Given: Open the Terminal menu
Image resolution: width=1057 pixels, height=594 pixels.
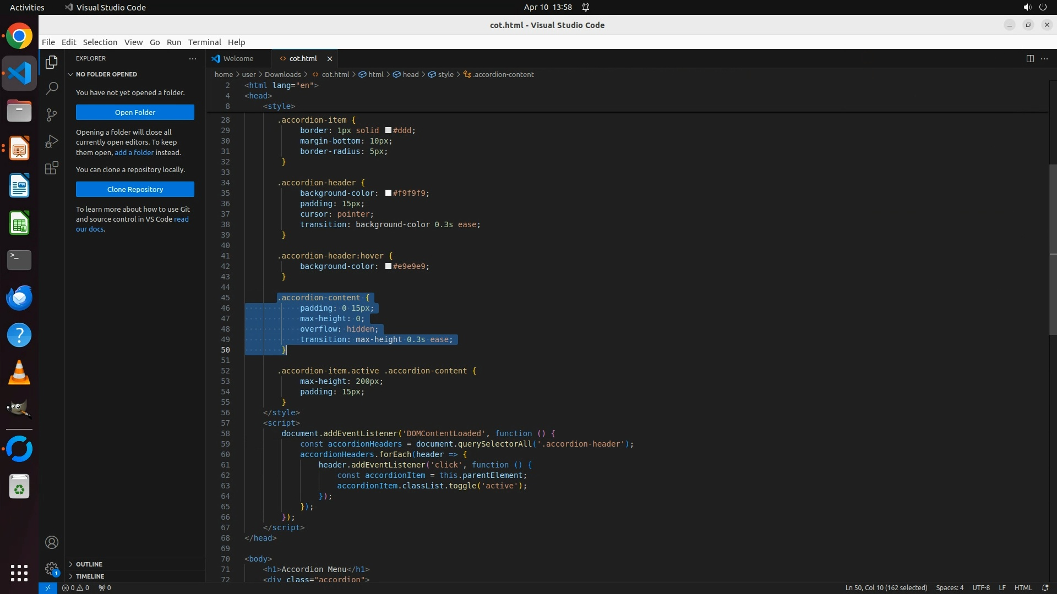Looking at the screenshot, I should pos(204,42).
